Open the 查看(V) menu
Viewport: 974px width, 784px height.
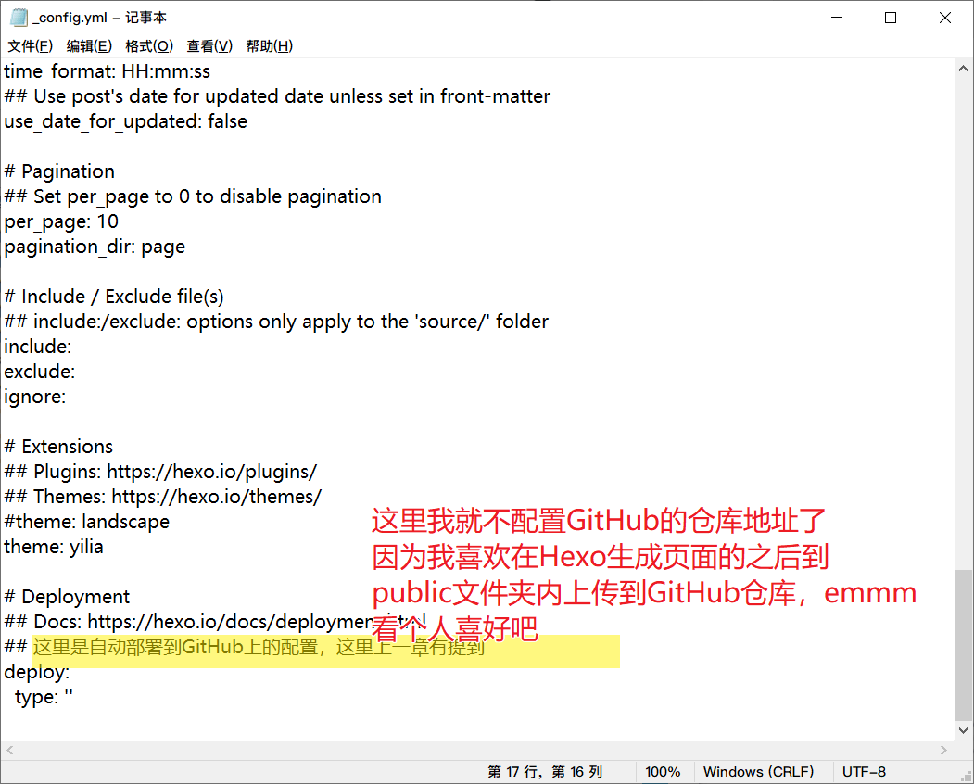(209, 45)
